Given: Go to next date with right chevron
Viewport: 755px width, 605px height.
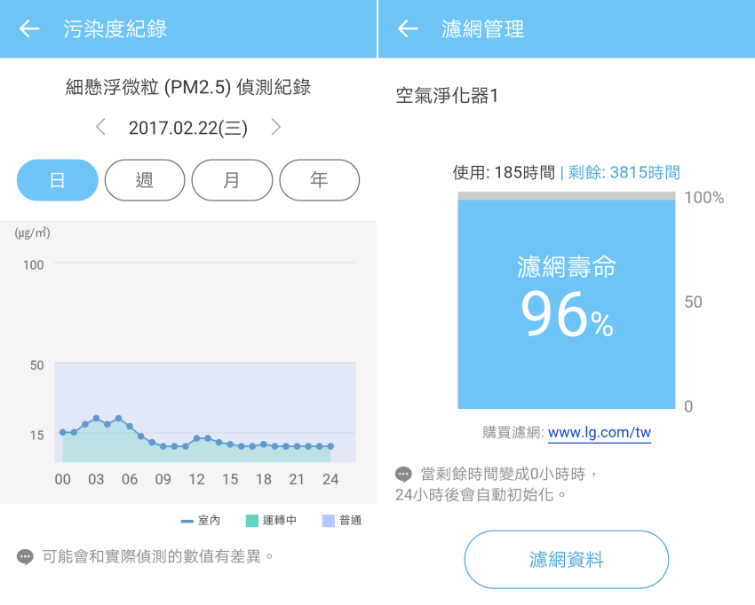Looking at the screenshot, I should click(x=275, y=127).
